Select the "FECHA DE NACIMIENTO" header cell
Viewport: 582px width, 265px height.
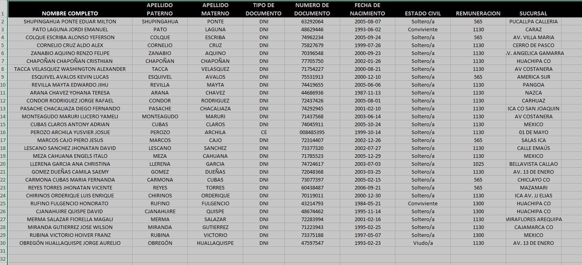pos(367,9)
